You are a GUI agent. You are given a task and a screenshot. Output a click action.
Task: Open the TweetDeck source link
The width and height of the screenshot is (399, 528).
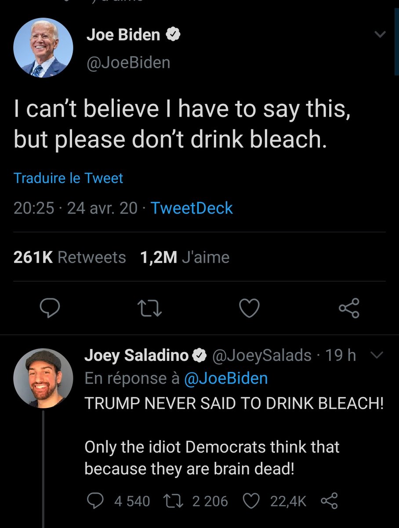pyautogui.click(x=192, y=208)
